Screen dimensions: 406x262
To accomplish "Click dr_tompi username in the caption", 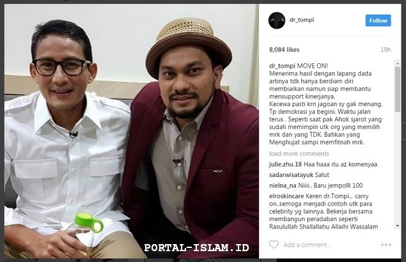I will (282, 66).
